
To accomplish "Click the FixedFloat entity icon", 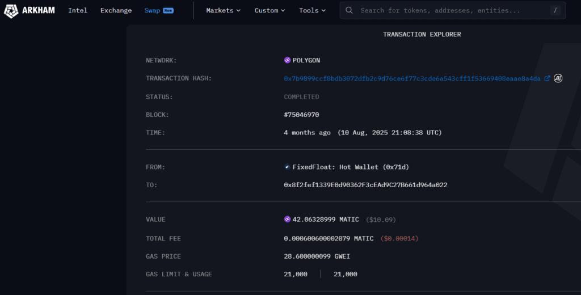I will coord(287,167).
